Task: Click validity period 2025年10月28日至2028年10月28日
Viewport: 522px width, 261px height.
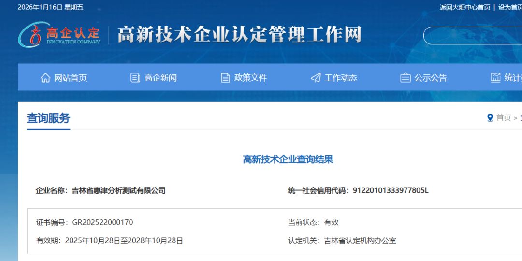Action: tap(124, 241)
